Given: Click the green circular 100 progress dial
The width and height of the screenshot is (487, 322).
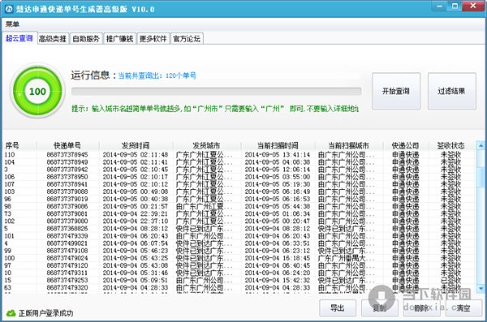Looking at the screenshot, I should [37, 92].
